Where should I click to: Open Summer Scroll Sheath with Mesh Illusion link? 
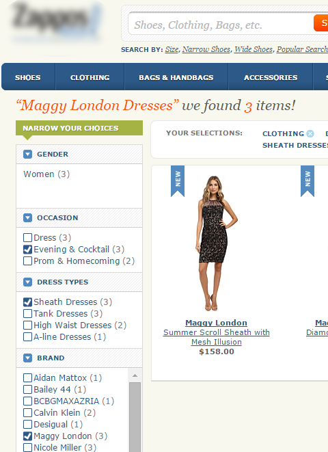[216, 337]
